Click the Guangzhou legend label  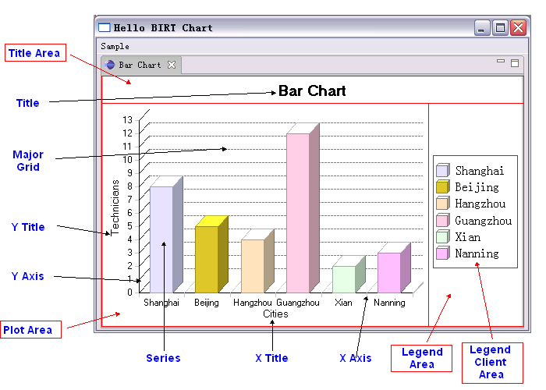tap(484, 221)
